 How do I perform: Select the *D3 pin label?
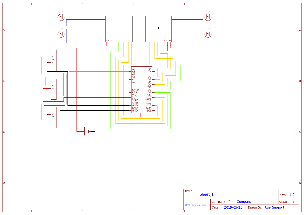tap(149, 80)
